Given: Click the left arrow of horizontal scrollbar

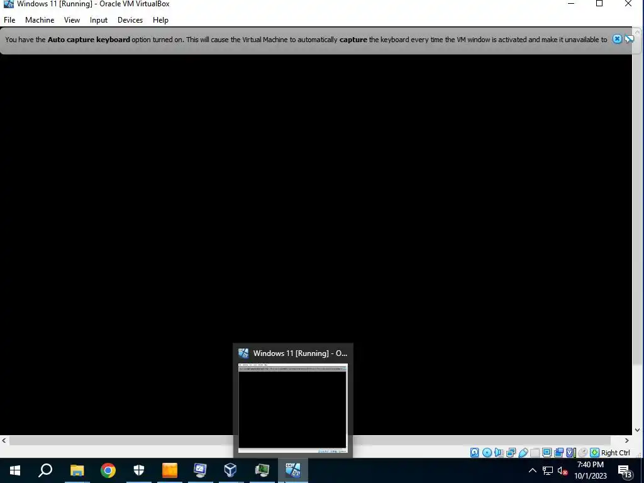Looking at the screenshot, I should pyautogui.click(x=4, y=440).
